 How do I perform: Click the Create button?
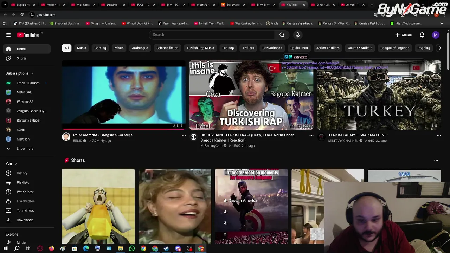403,35
